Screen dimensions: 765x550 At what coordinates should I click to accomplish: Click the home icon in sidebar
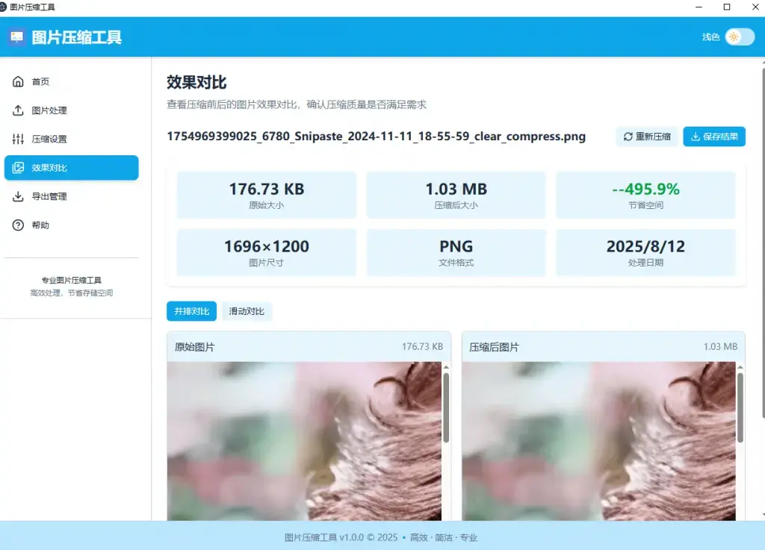tap(19, 82)
